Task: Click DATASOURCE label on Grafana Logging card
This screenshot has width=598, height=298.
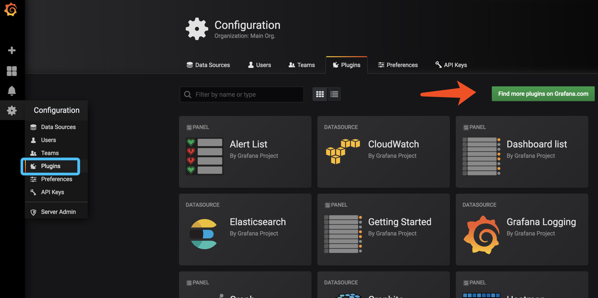Action: point(479,205)
